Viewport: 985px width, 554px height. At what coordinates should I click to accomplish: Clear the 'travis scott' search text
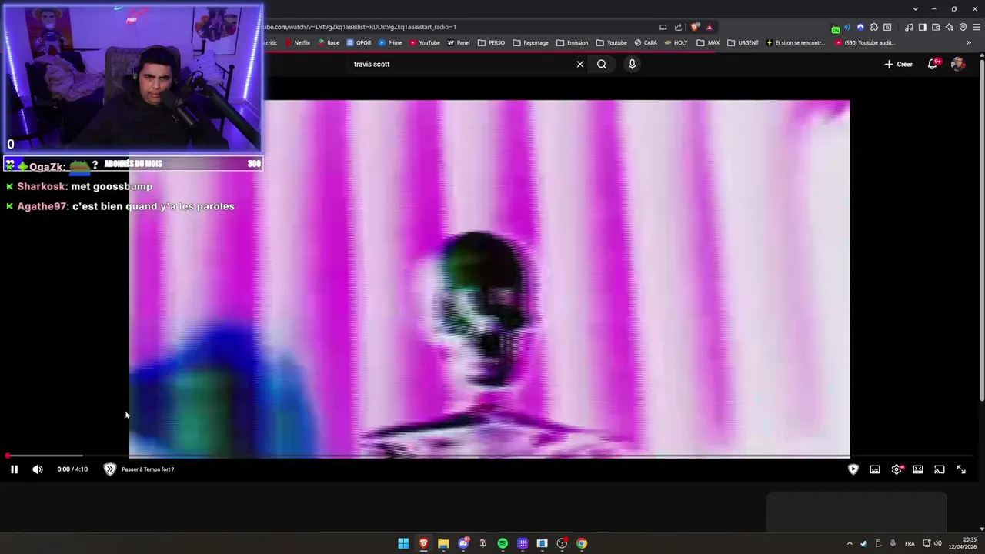[x=580, y=64]
